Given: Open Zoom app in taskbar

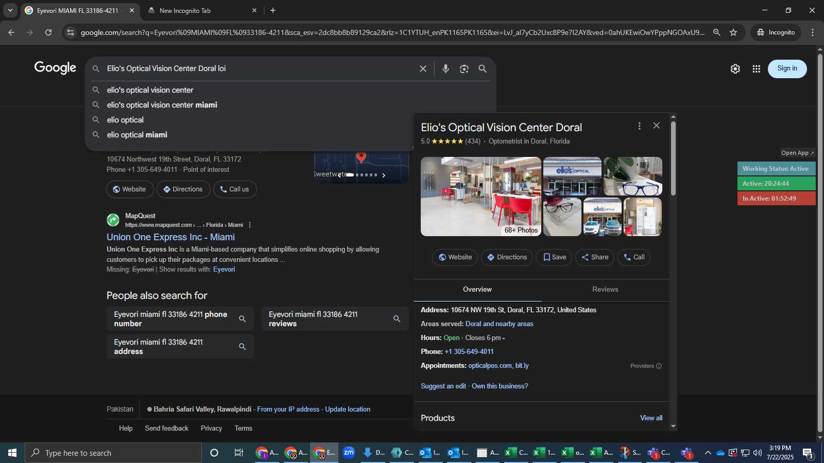Looking at the screenshot, I should pos(349,453).
